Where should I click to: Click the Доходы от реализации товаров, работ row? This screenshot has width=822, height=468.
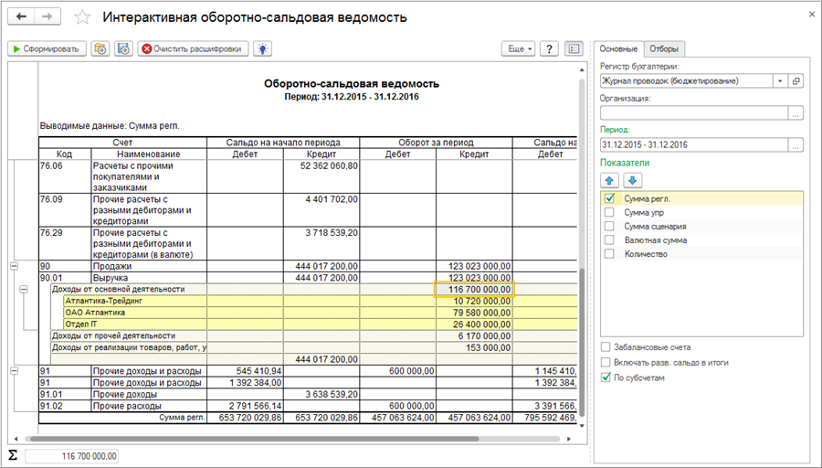pyautogui.click(x=313, y=347)
